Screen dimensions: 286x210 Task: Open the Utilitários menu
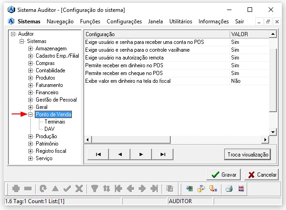(181, 22)
